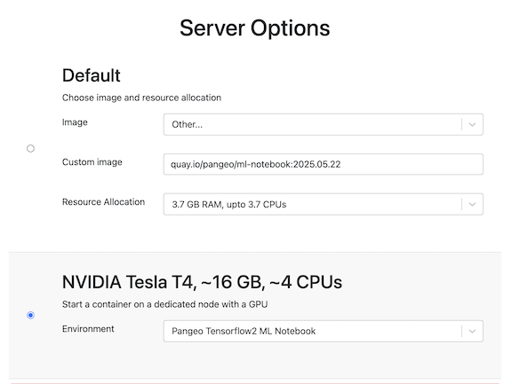Click the "Pangeo Tensorflow2 ML Notebook" selected value text
This screenshot has height=384, width=512.
point(244,332)
